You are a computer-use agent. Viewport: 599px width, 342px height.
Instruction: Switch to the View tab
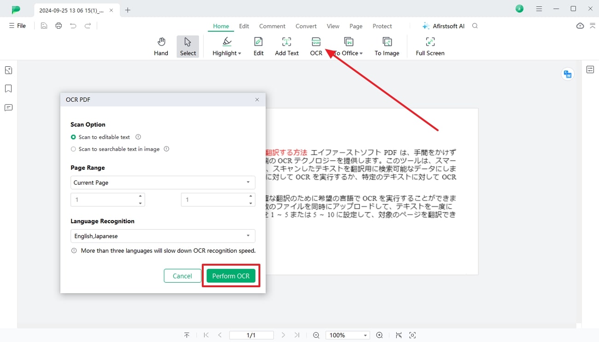pyautogui.click(x=333, y=26)
